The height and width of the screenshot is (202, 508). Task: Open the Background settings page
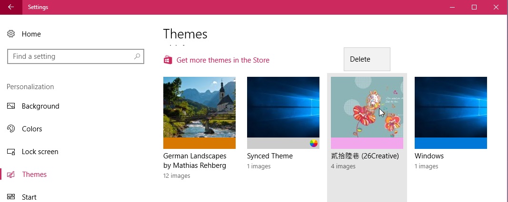[x=40, y=106]
